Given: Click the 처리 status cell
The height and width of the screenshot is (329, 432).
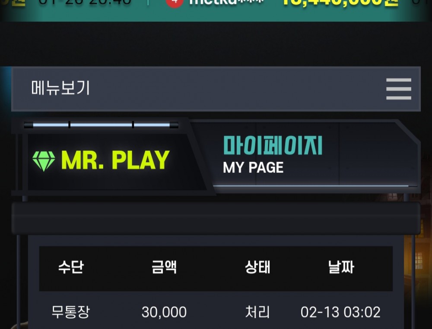Looking at the screenshot, I should pos(257,312).
